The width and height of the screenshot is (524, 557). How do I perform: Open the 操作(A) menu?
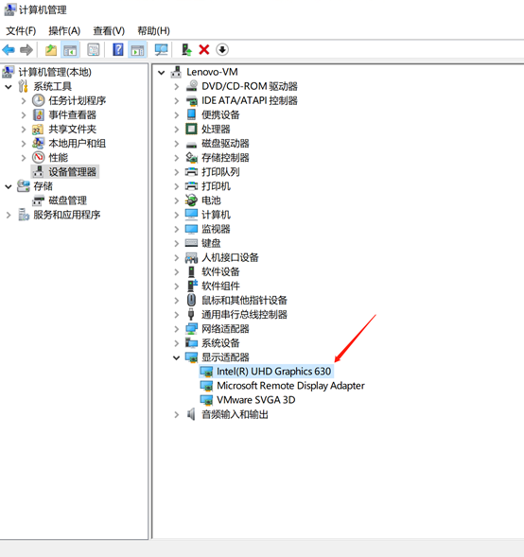pyautogui.click(x=64, y=31)
